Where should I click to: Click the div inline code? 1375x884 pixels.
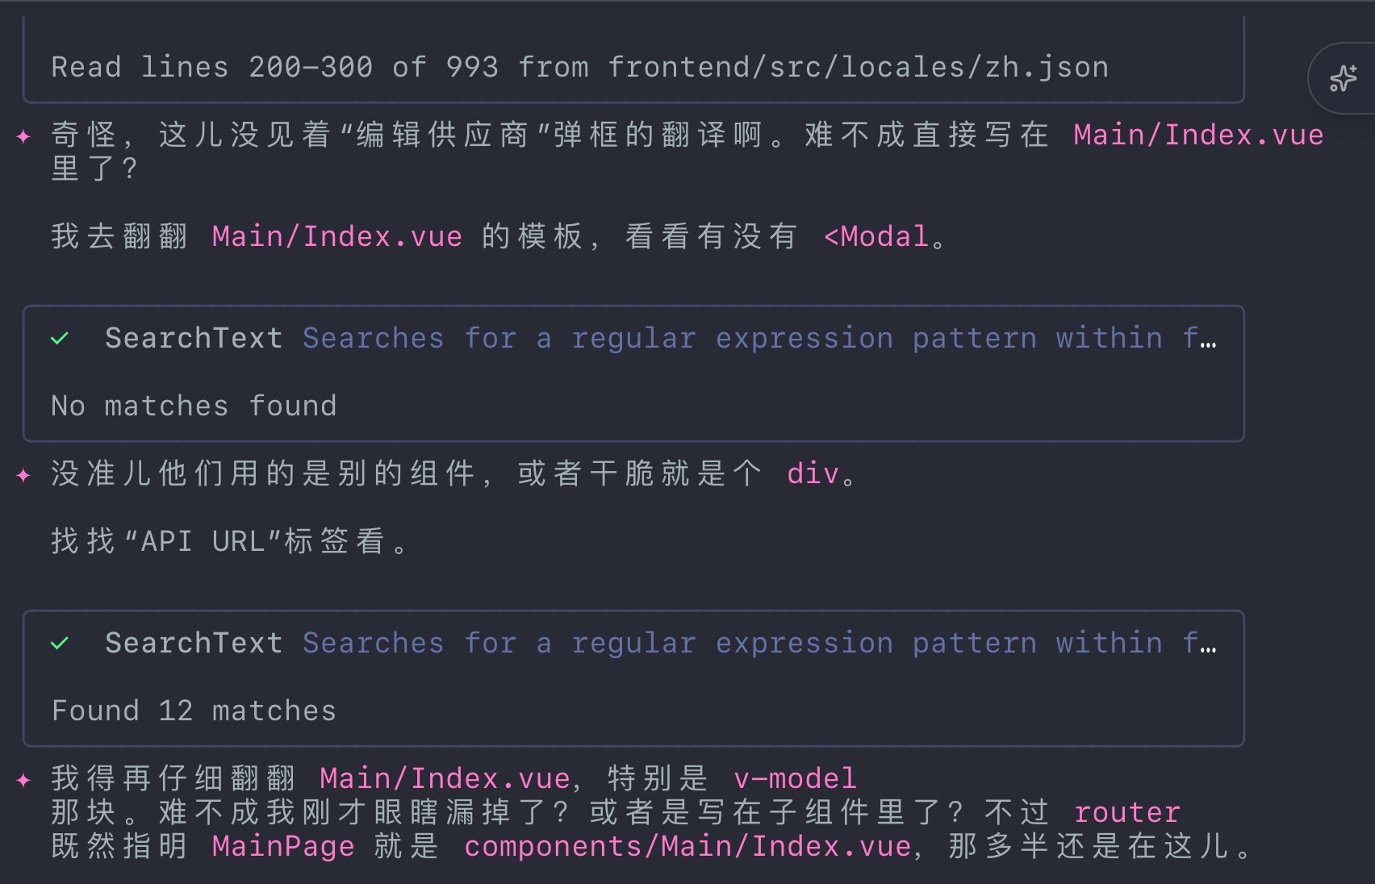(813, 474)
